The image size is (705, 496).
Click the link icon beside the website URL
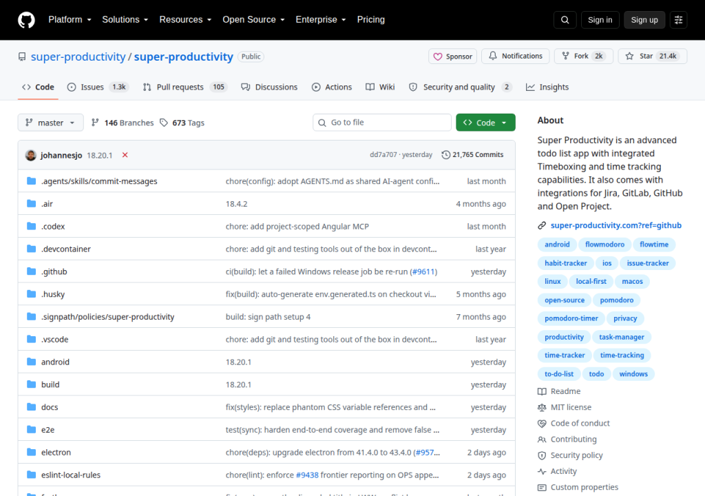click(542, 225)
